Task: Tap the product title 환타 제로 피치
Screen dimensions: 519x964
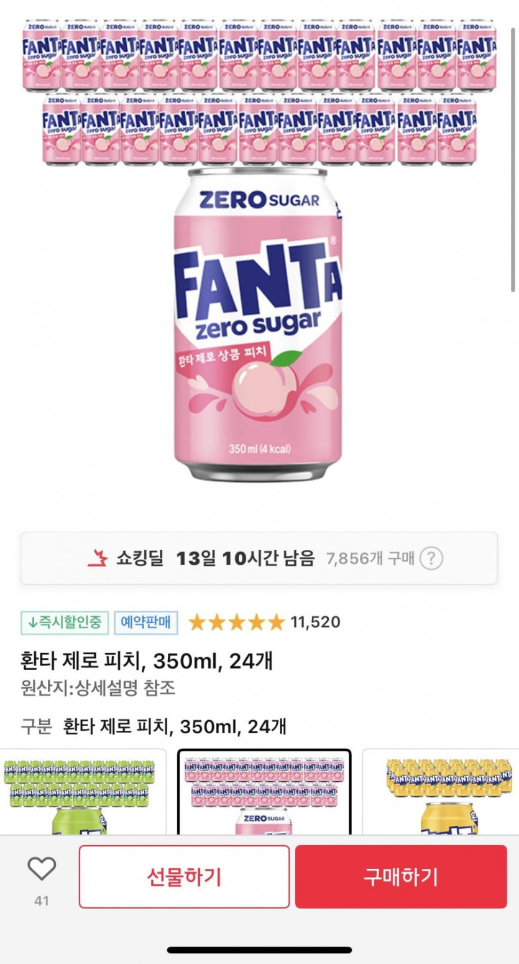Action: (146, 660)
